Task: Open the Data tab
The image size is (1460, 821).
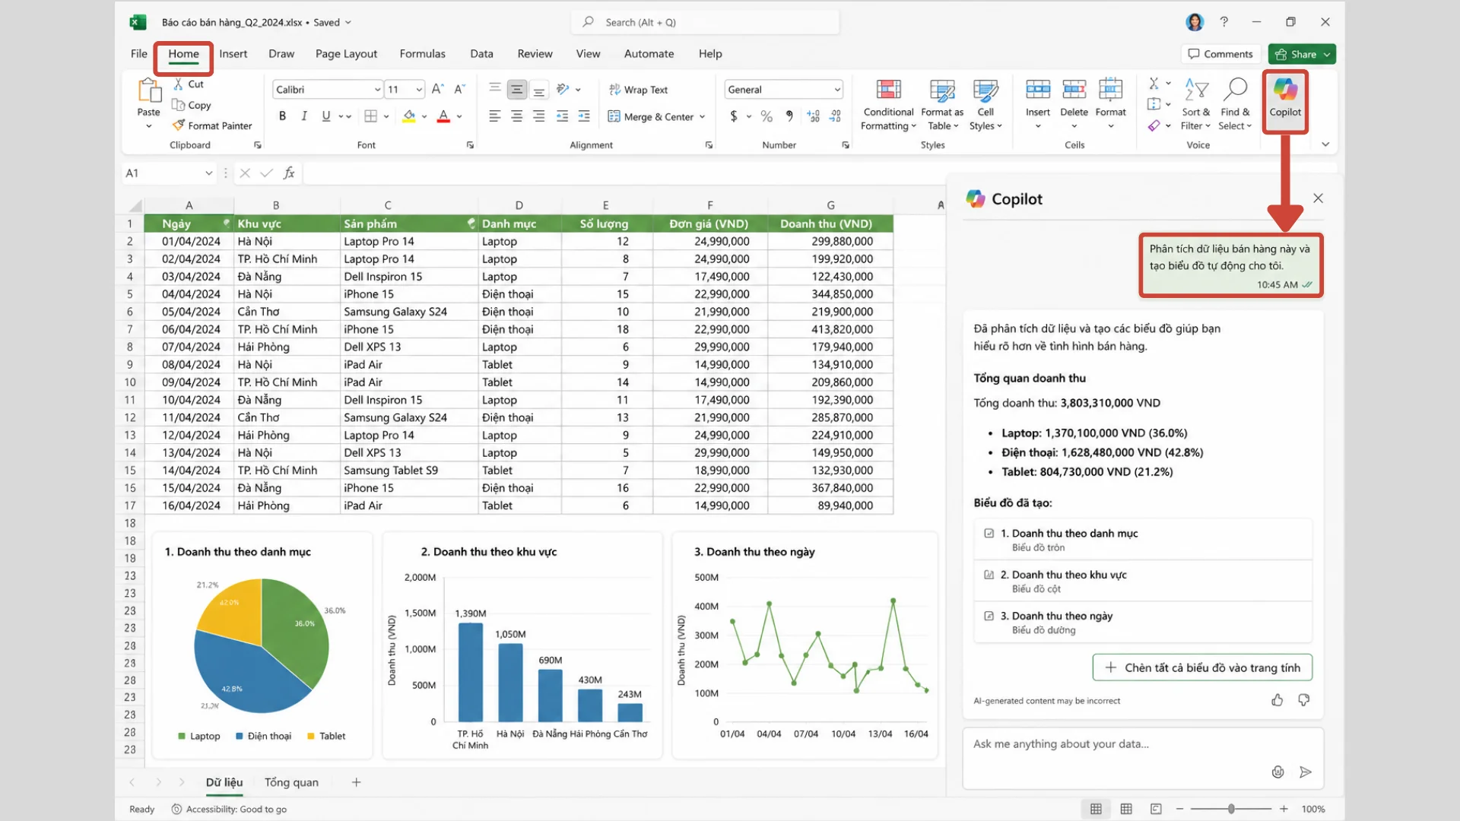Action: (x=481, y=54)
